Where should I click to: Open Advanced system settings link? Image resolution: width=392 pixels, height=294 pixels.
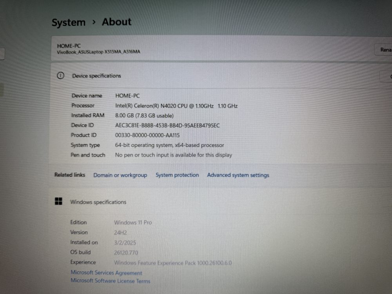click(x=238, y=175)
